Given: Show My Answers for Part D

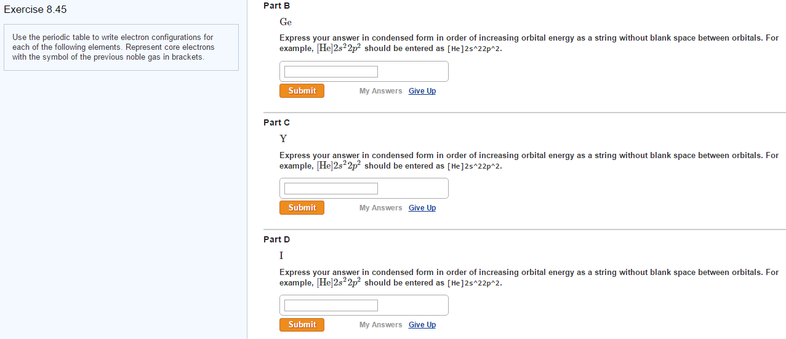Looking at the screenshot, I should coord(380,325).
